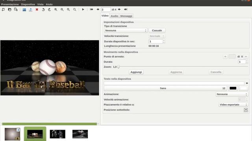Jump to the last slide

point(126,9)
